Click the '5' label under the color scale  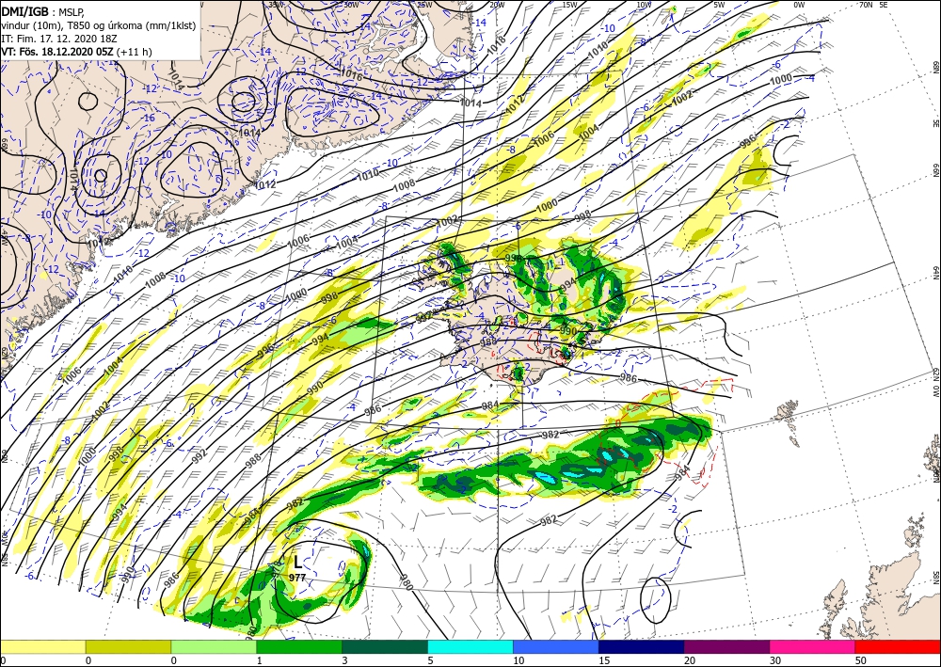click(x=430, y=660)
